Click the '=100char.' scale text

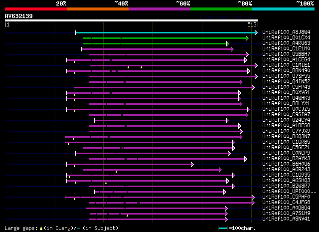tap(242, 229)
